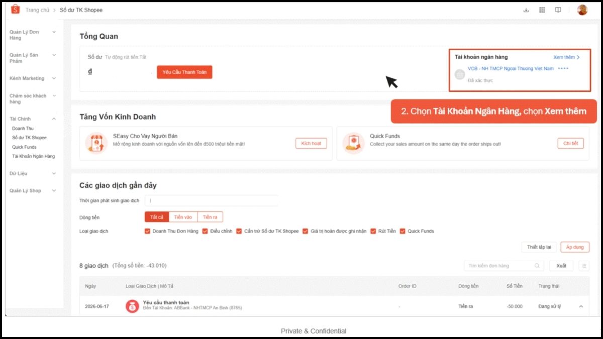Click the Xuất export button
The image size is (603, 339).
coord(561,266)
